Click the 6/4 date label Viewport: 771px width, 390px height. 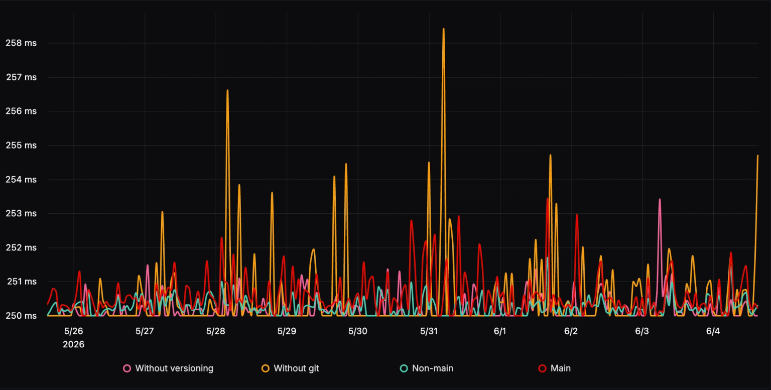point(713,331)
